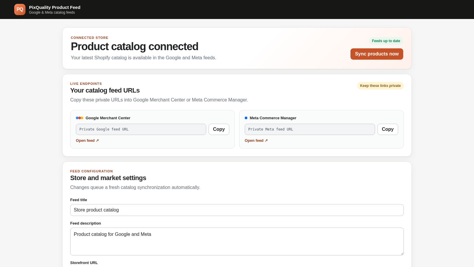Screen dimensions: 474x267
Task: Click the Sync products now button
Action: point(377,54)
